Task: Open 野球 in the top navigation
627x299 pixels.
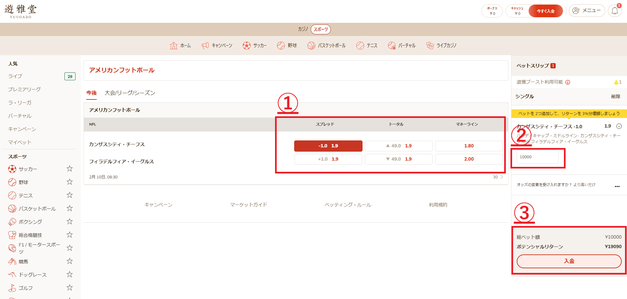Action: tap(287, 46)
